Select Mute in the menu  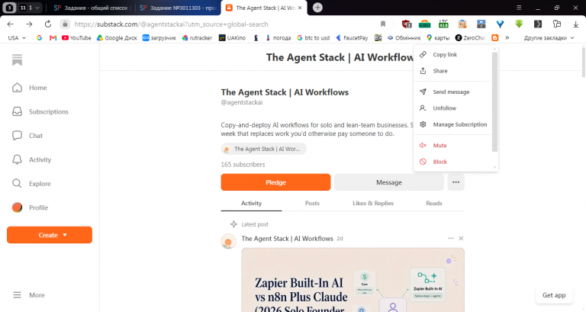(x=453, y=146)
